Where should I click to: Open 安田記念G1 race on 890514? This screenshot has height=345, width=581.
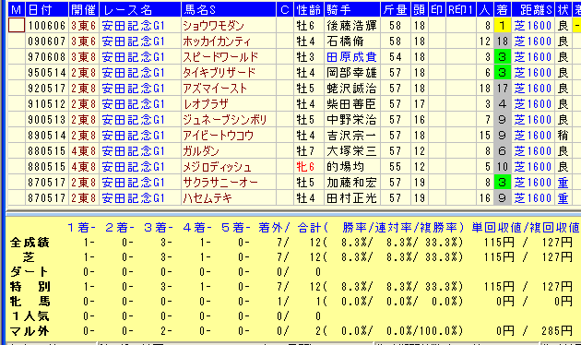coord(133,136)
